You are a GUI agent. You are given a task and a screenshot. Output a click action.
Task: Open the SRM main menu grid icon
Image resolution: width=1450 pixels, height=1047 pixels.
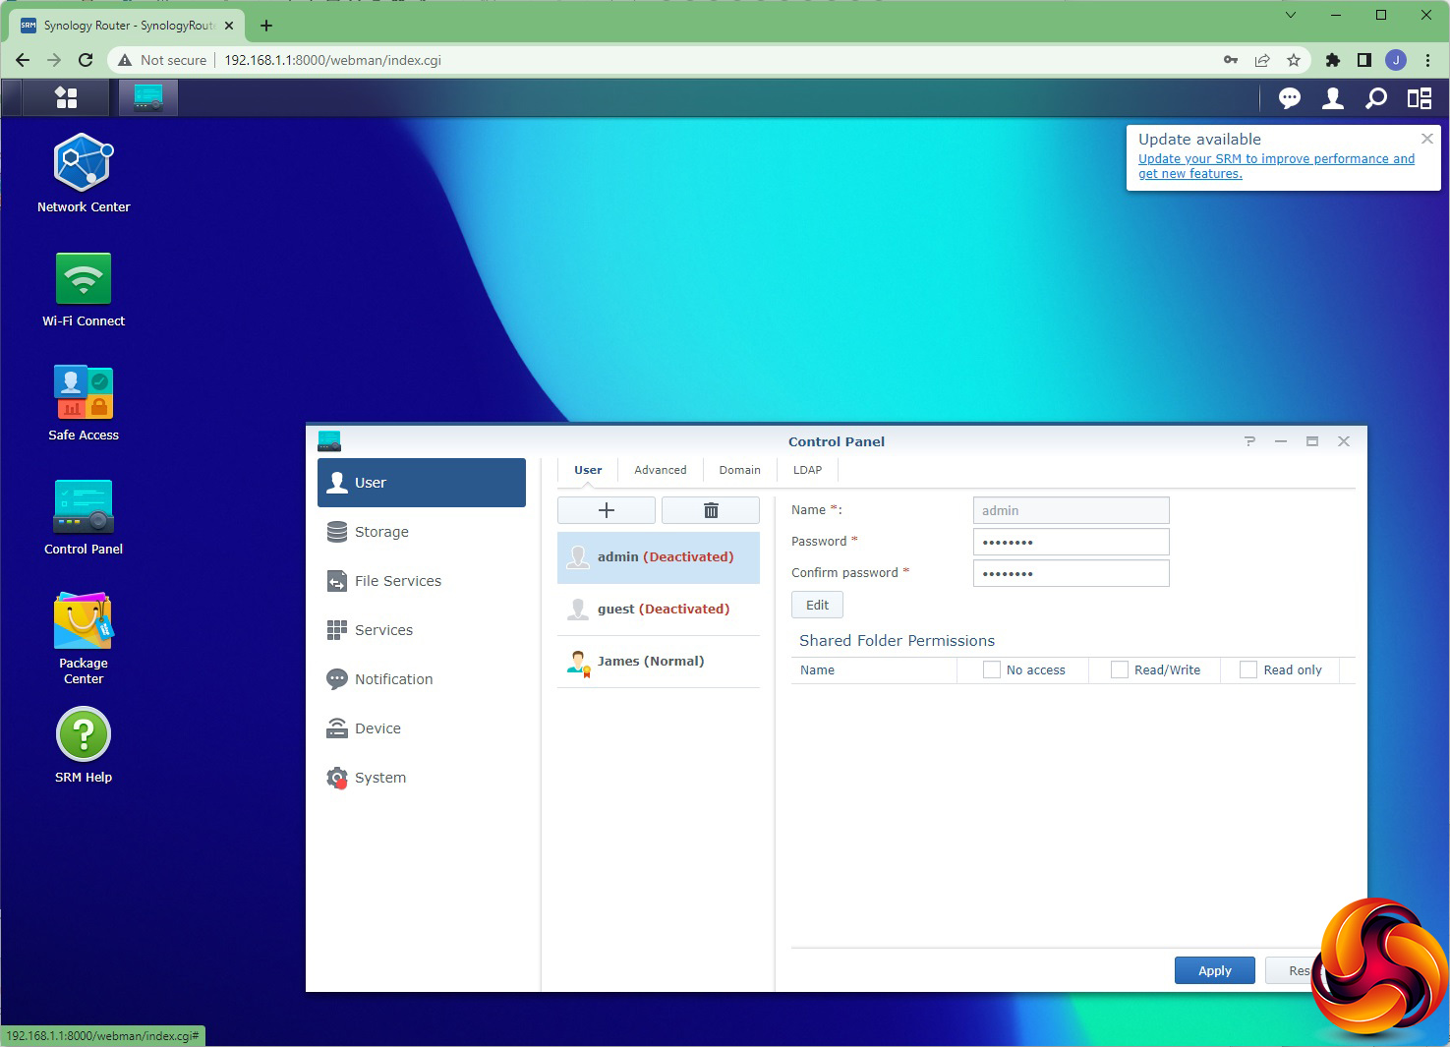click(66, 97)
